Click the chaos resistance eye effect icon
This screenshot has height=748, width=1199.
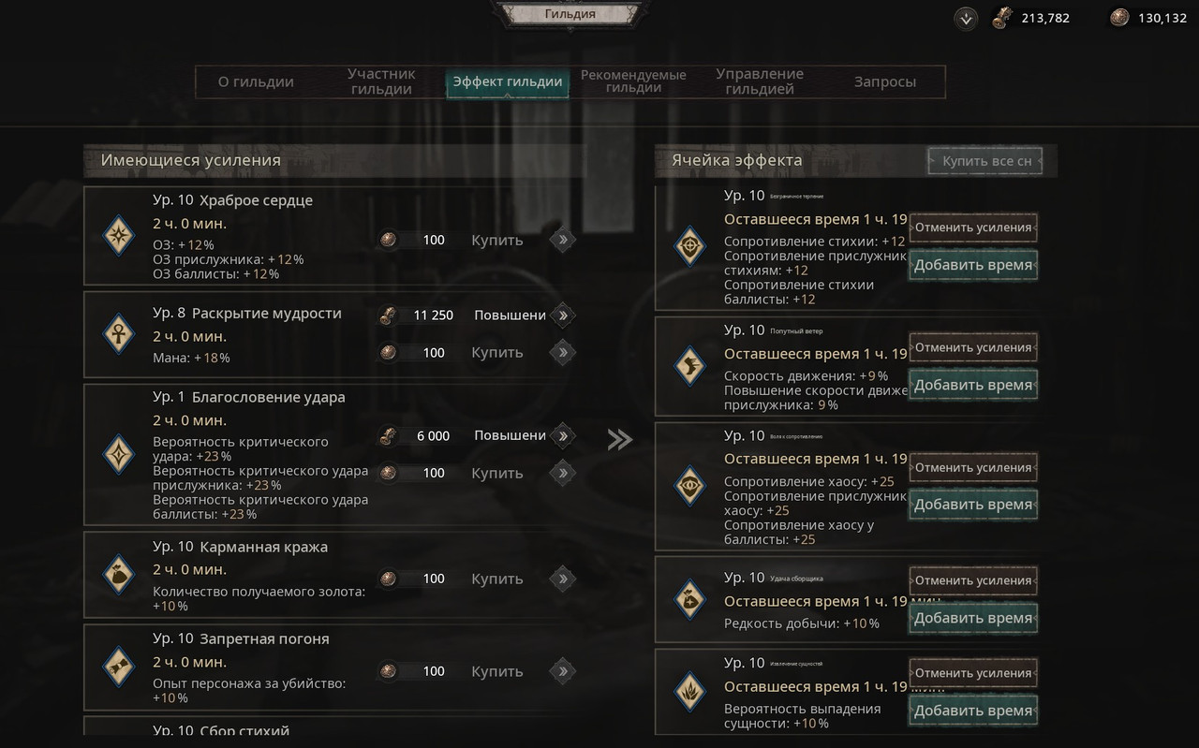click(690, 486)
